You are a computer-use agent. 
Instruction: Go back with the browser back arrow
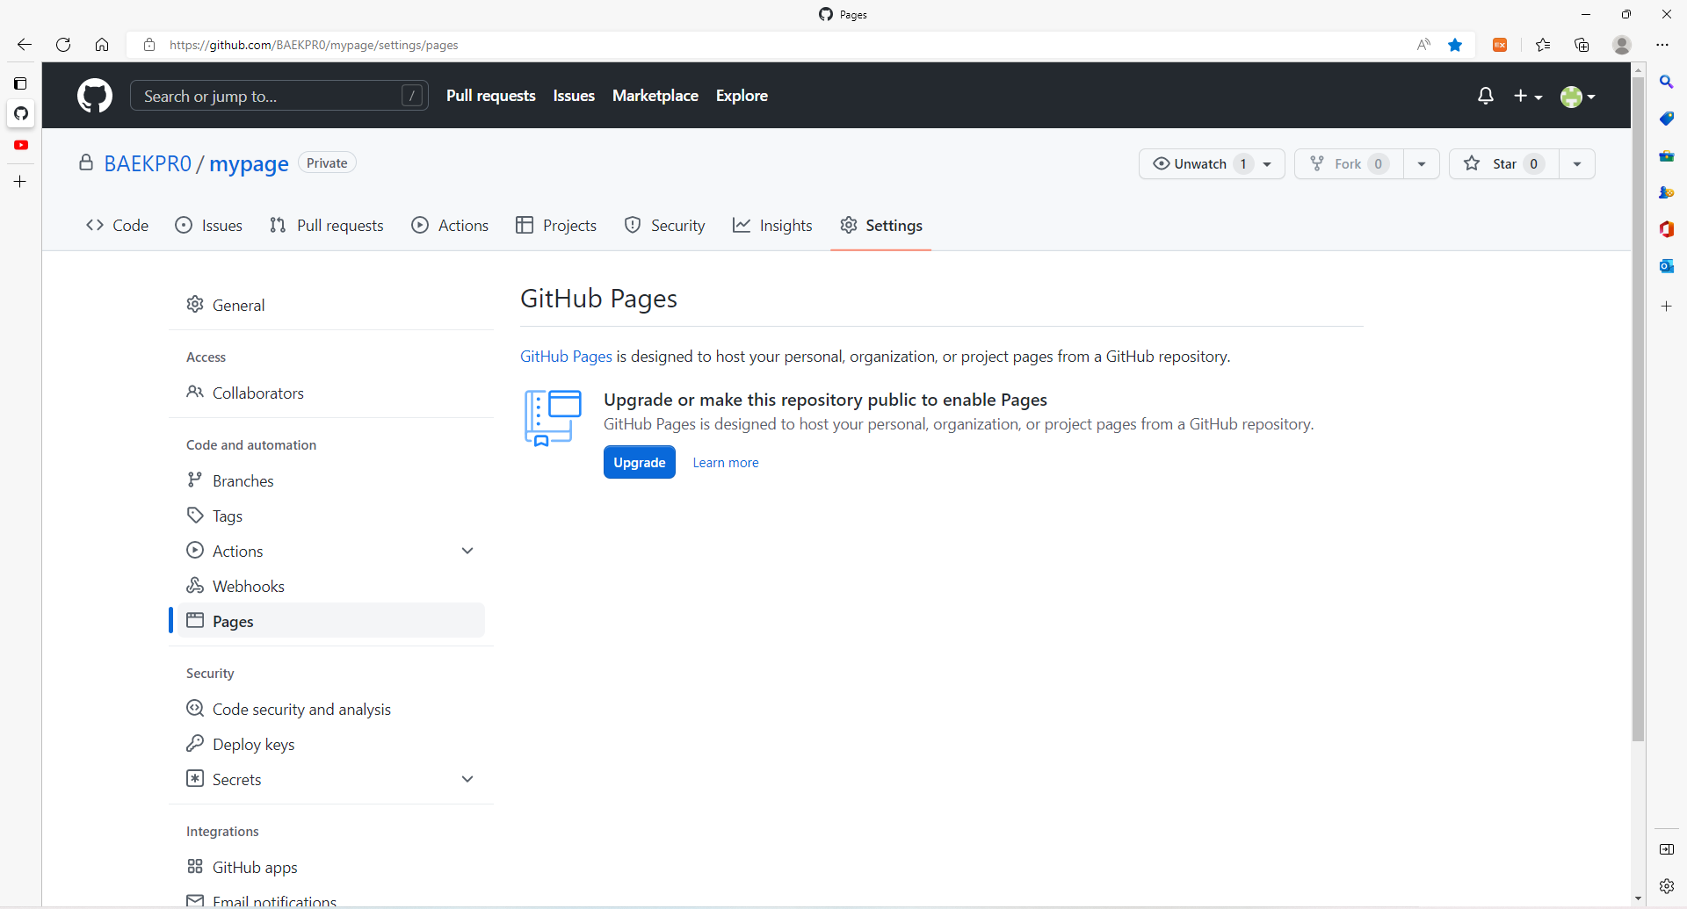click(25, 45)
